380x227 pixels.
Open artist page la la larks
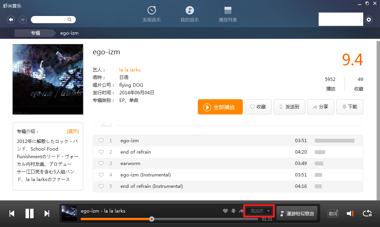130,70
